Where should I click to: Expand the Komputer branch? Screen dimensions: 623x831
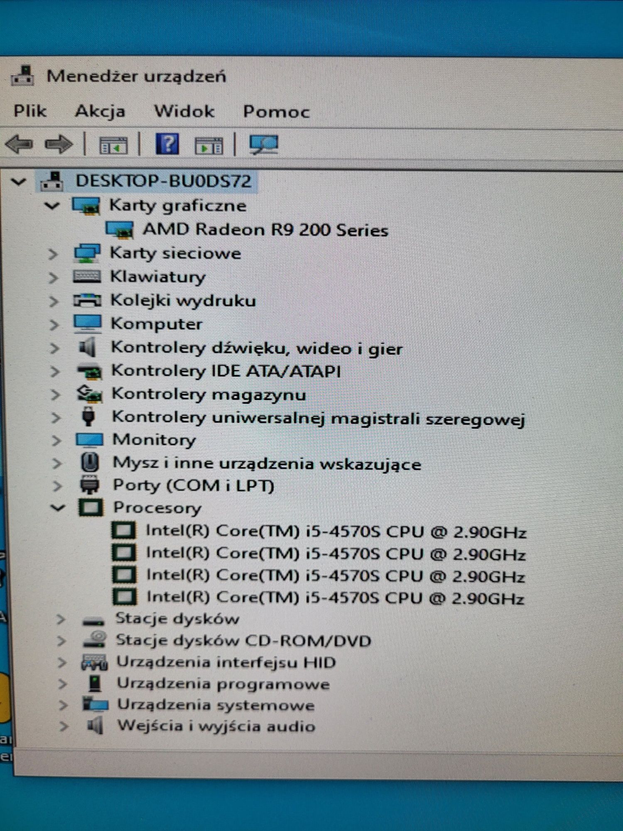tap(54, 325)
